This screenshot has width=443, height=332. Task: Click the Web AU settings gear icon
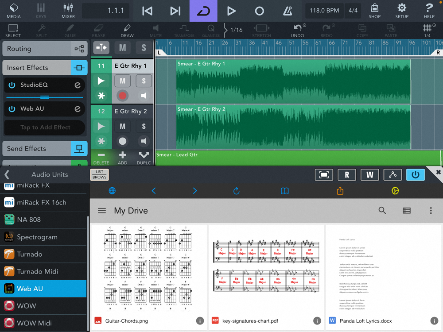pyautogui.click(x=395, y=191)
